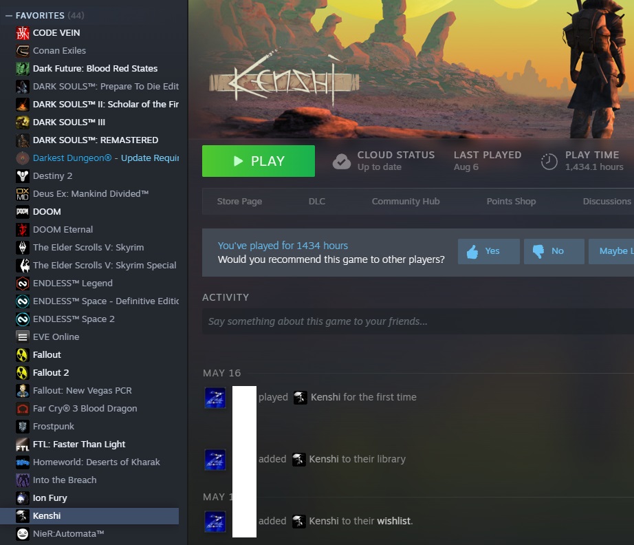Image resolution: width=634 pixels, height=545 pixels.
Task: Open the Discussions tab
Action: tap(607, 201)
